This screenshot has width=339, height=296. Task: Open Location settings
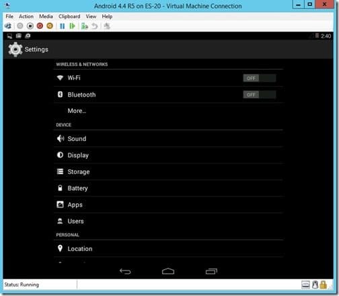168,248
